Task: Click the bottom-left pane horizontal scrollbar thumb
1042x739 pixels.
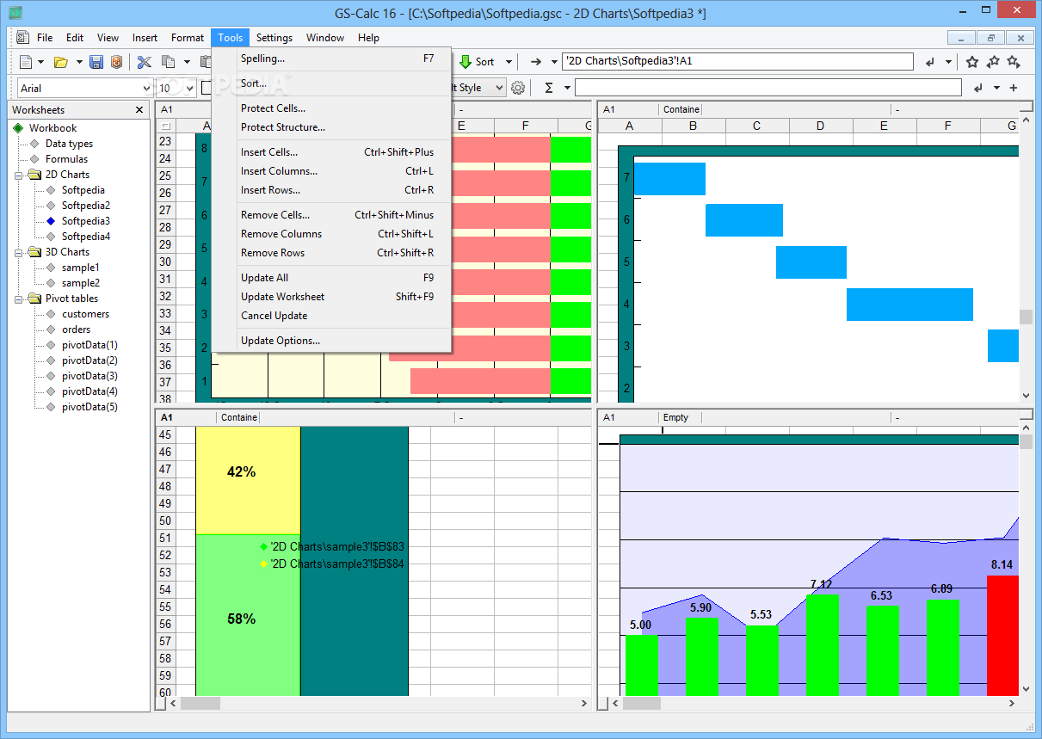Action: coord(200,703)
